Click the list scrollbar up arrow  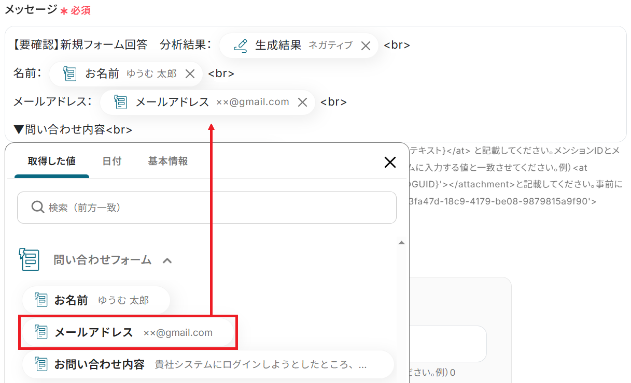401,242
